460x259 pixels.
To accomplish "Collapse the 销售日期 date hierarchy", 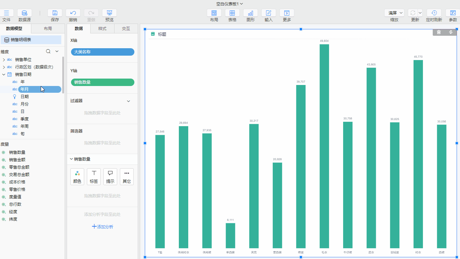I will click(4, 75).
